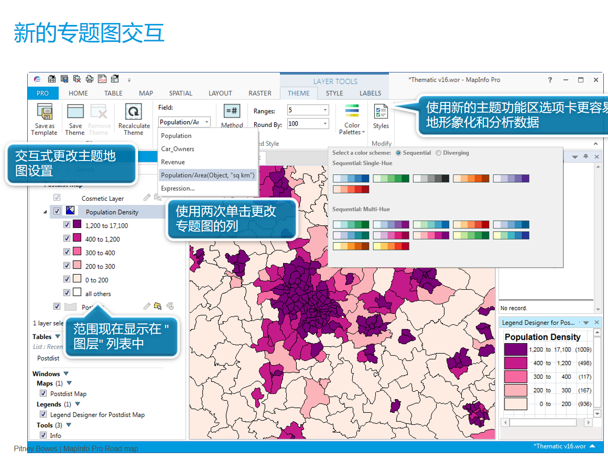
Task: Click the editable pencil icon on the Cosmetic Layer row
Action: (x=147, y=197)
